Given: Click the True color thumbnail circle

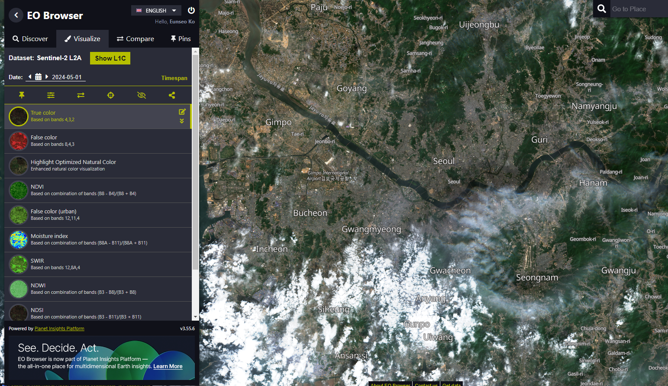Looking at the screenshot, I should (19, 116).
